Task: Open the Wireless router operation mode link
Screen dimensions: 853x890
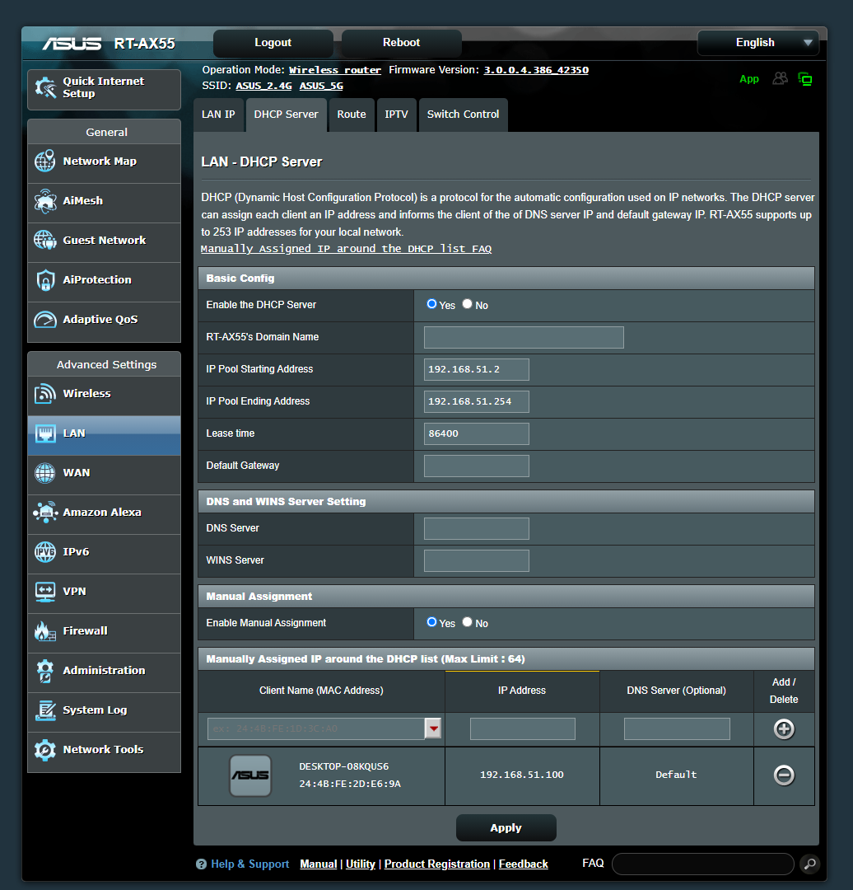Action: pyautogui.click(x=335, y=70)
